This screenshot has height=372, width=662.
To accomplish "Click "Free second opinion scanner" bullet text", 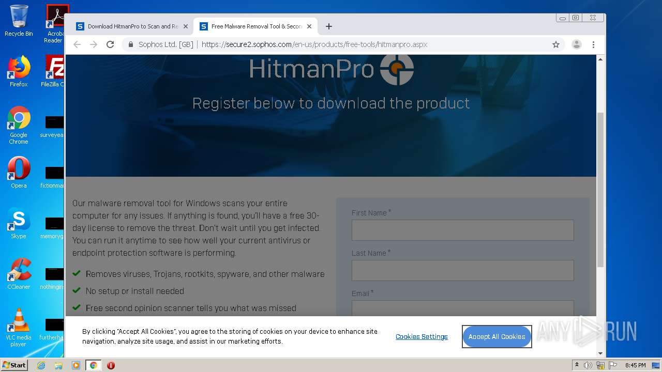I will [191, 308].
